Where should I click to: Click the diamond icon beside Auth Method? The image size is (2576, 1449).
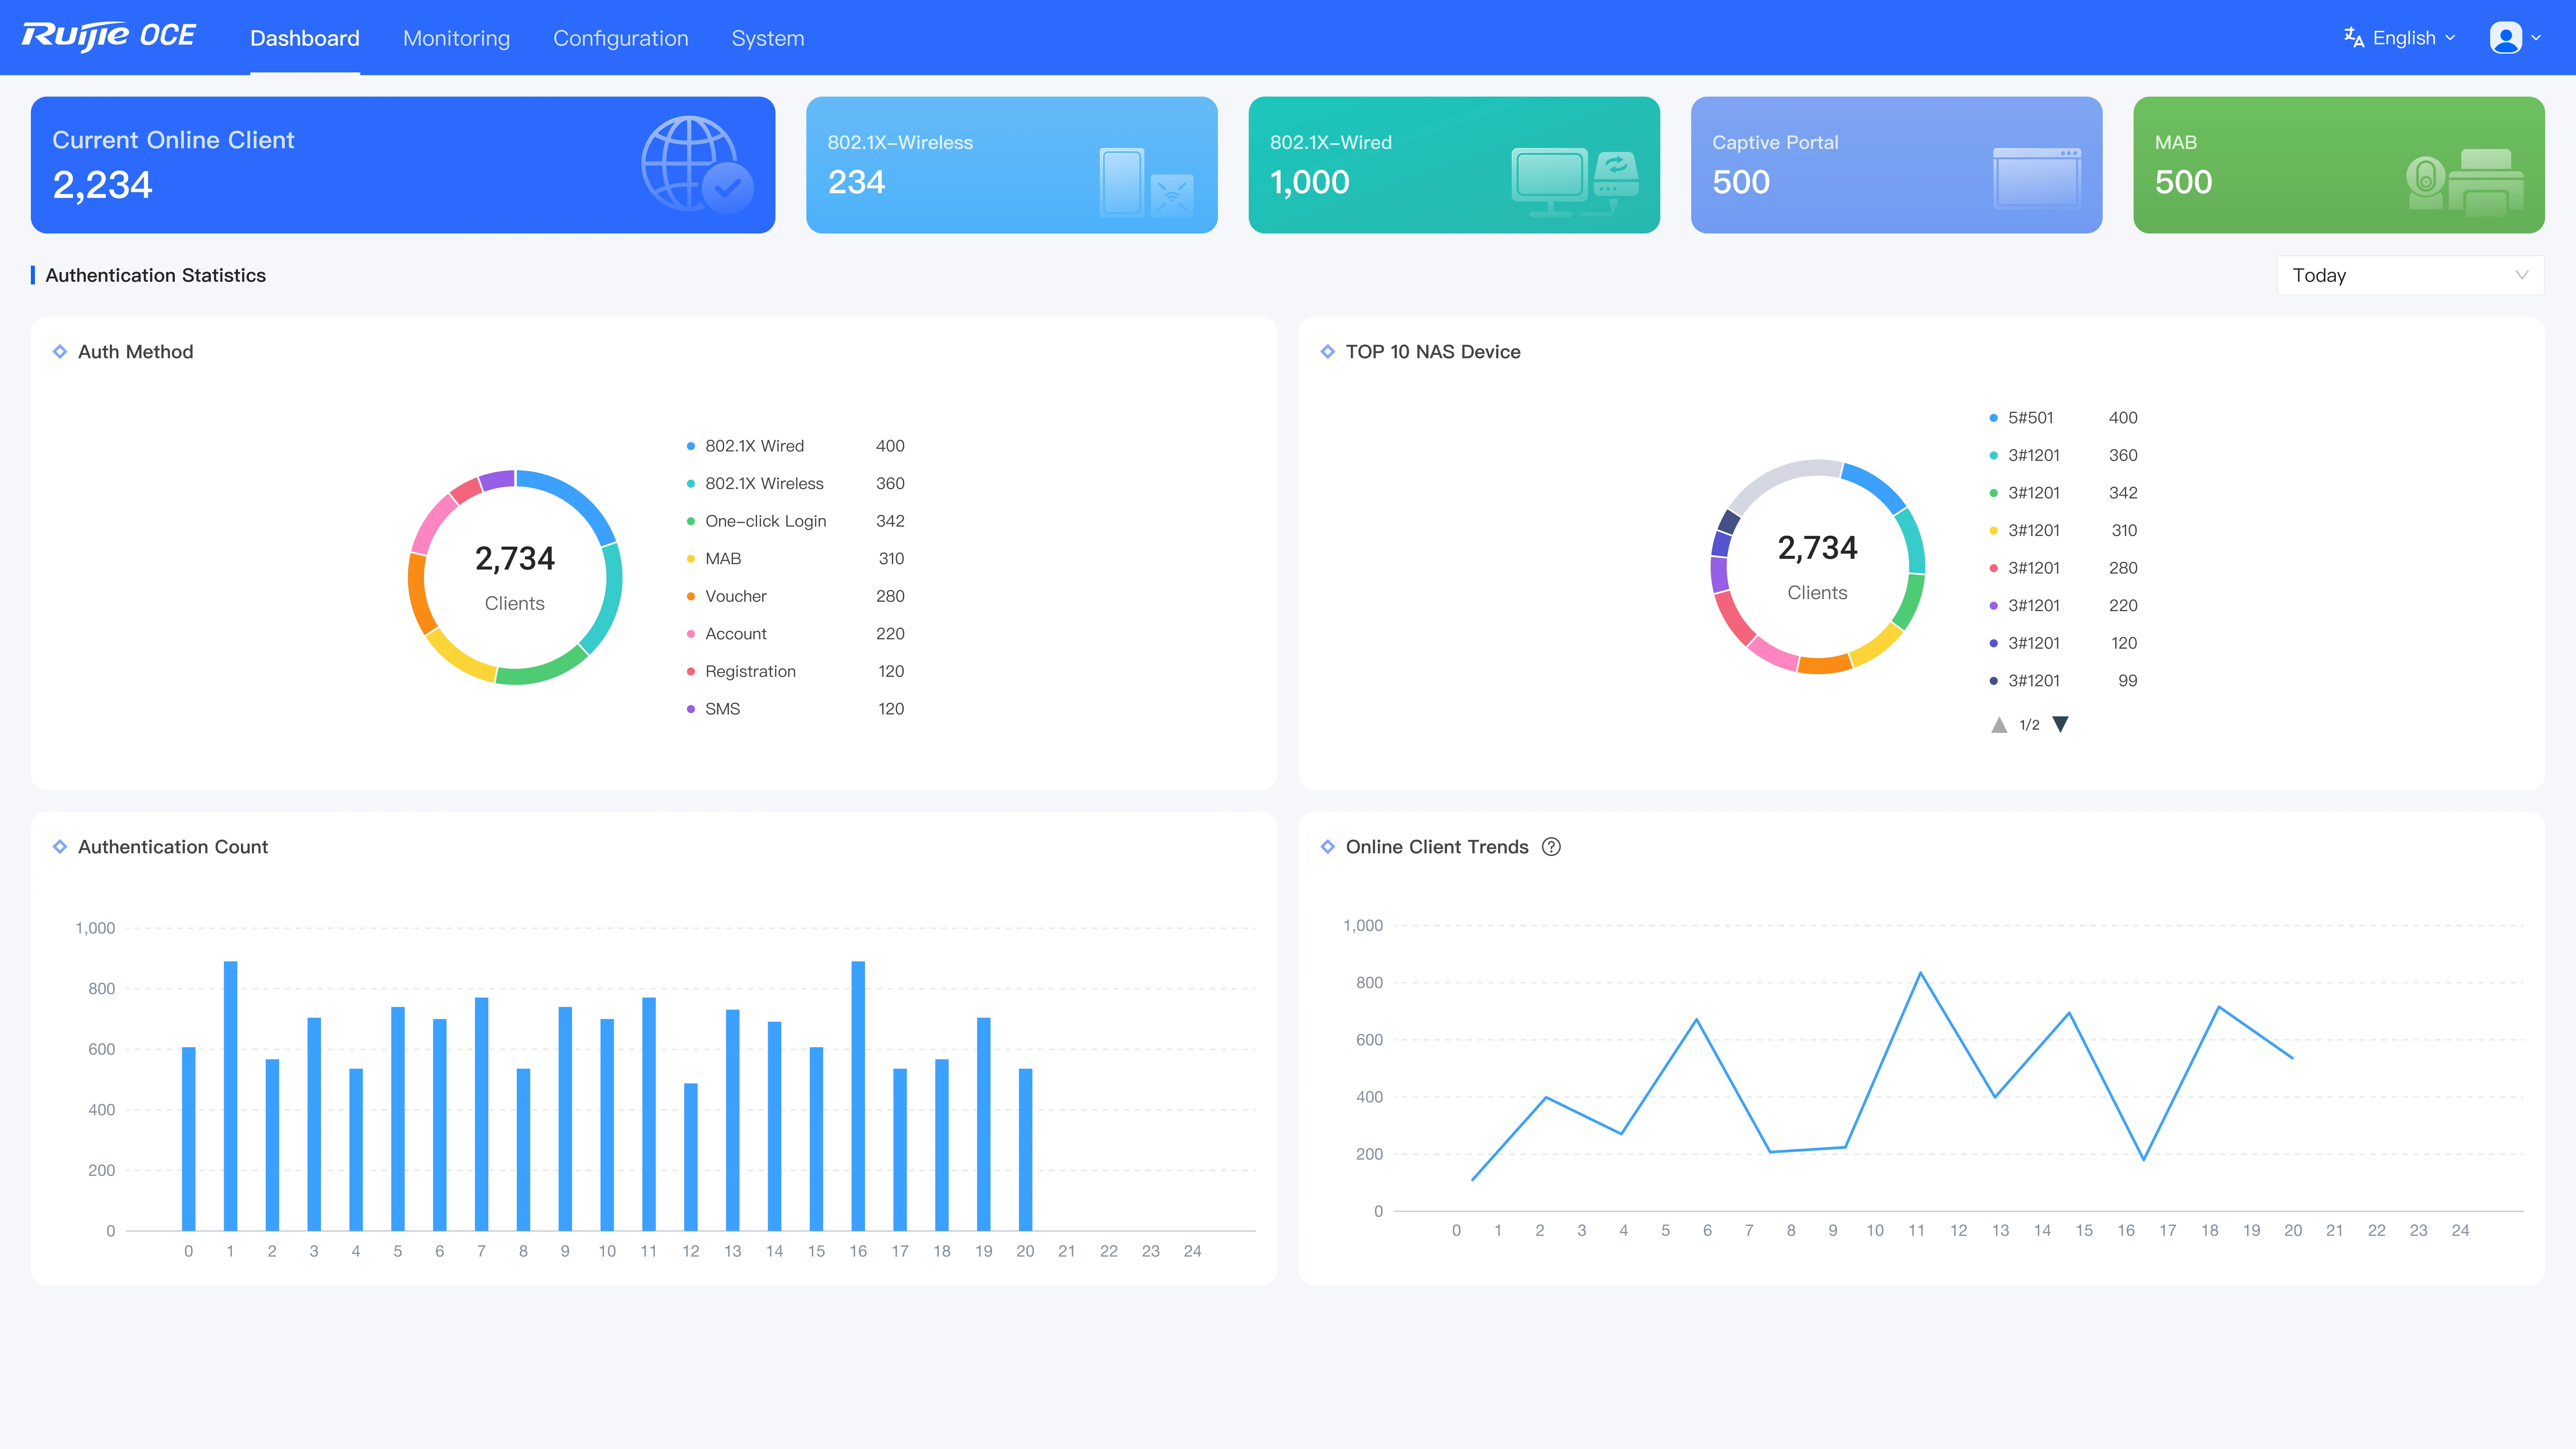click(60, 352)
